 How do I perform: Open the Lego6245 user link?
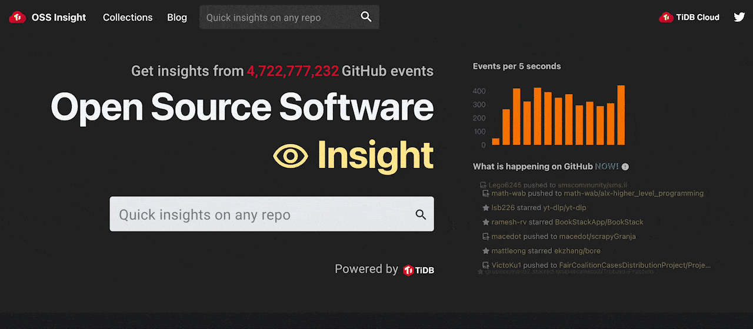click(505, 185)
